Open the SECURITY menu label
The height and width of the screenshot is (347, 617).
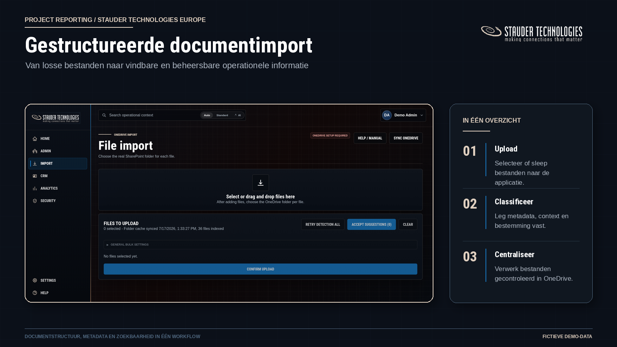(x=48, y=201)
